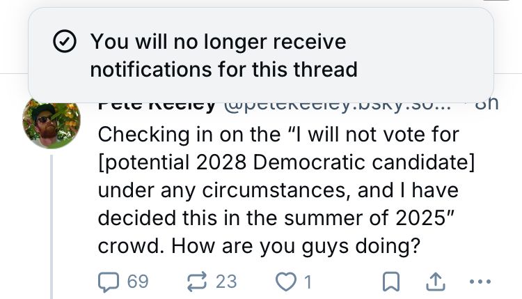This screenshot has height=299, width=522.
Task: Open the three-dot more options menu
Action: click(480, 282)
